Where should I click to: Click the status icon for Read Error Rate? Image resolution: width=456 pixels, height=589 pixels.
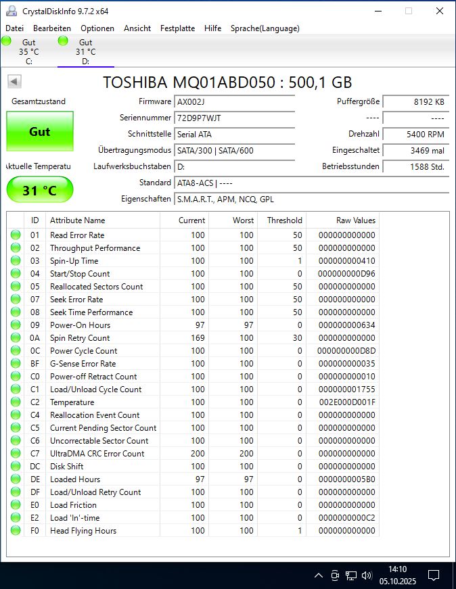[x=16, y=235]
